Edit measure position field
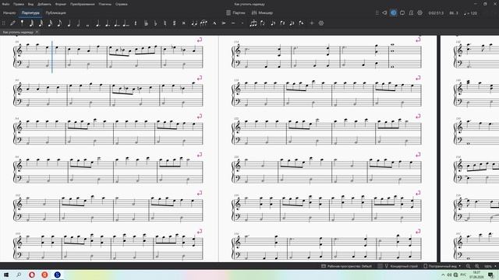Viewport: 499px width, 280px height. (x=454, y=13)
